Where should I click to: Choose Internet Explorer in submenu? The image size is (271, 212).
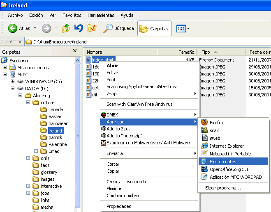click(227, 146)
